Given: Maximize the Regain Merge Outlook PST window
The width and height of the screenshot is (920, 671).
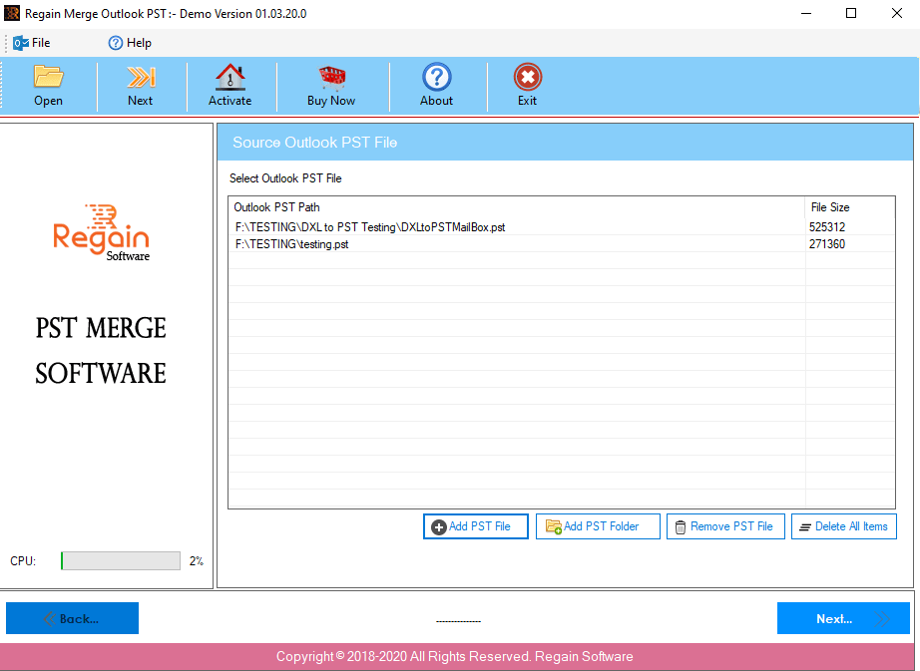Looking at the screenshot, I should point(851,13).
